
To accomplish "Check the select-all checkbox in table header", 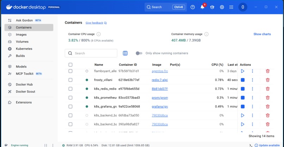I will click(x=70, y=65).
